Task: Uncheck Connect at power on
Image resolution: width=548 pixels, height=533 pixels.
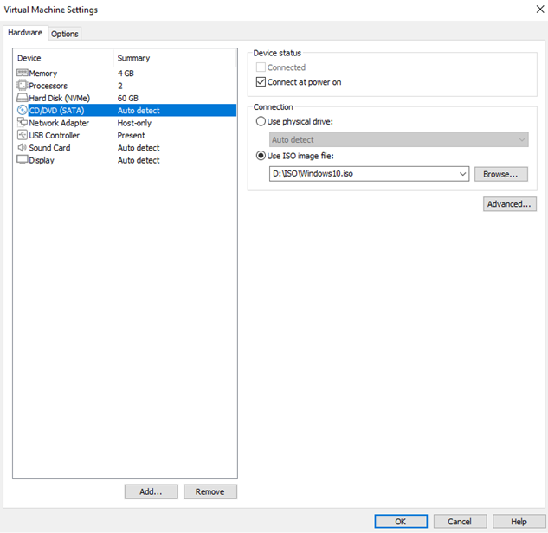Action: tap(261, 82)
